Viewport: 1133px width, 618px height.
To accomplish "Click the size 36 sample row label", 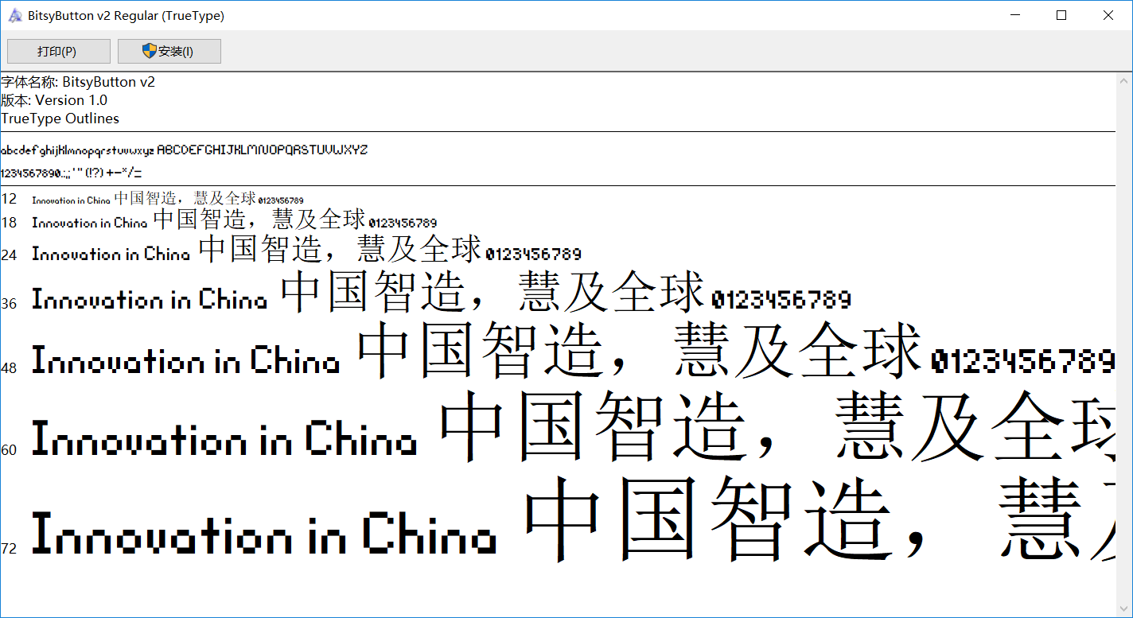I will [x=9, y=303].
